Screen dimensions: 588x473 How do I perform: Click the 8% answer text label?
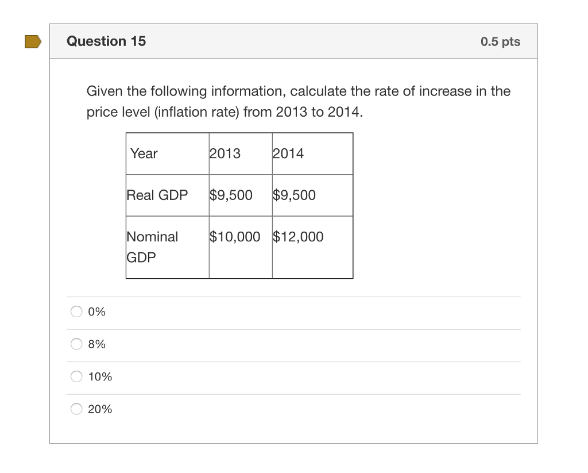(x=96, y=344)
